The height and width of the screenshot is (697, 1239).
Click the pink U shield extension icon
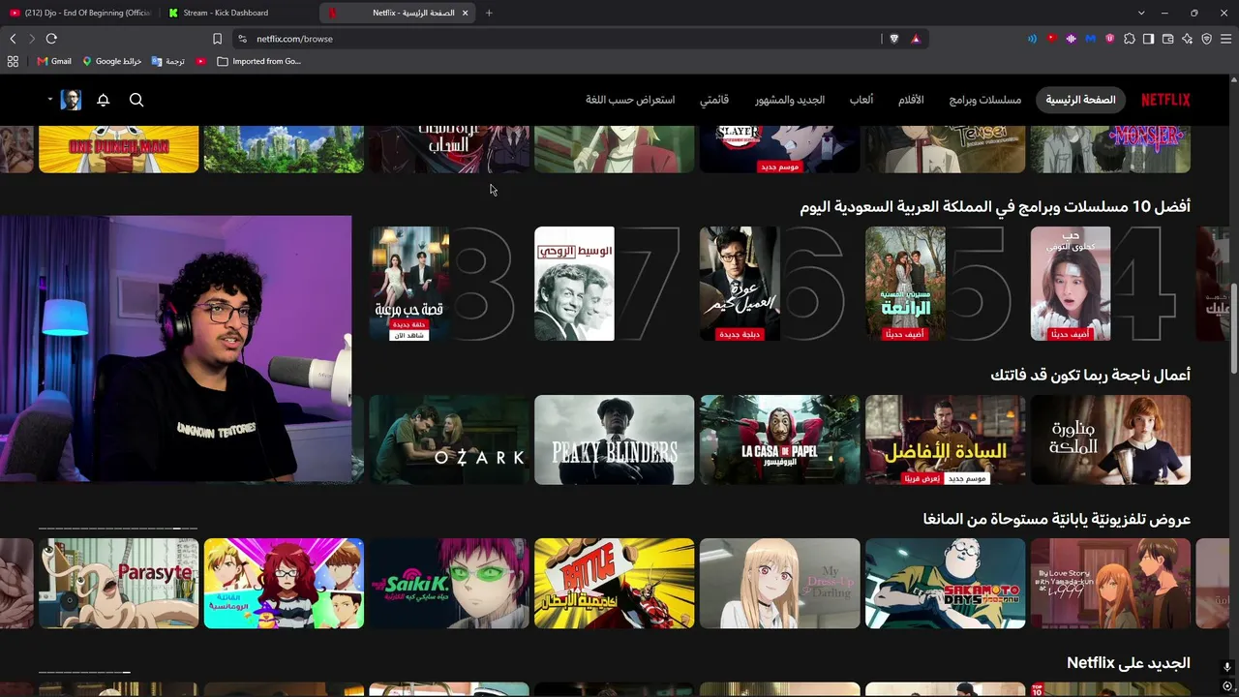pos(1109,39)
